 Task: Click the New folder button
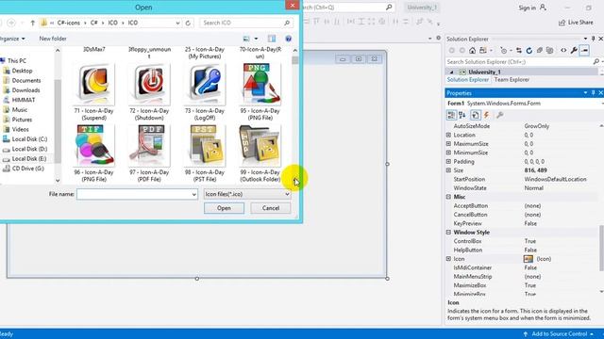point(53,39)
